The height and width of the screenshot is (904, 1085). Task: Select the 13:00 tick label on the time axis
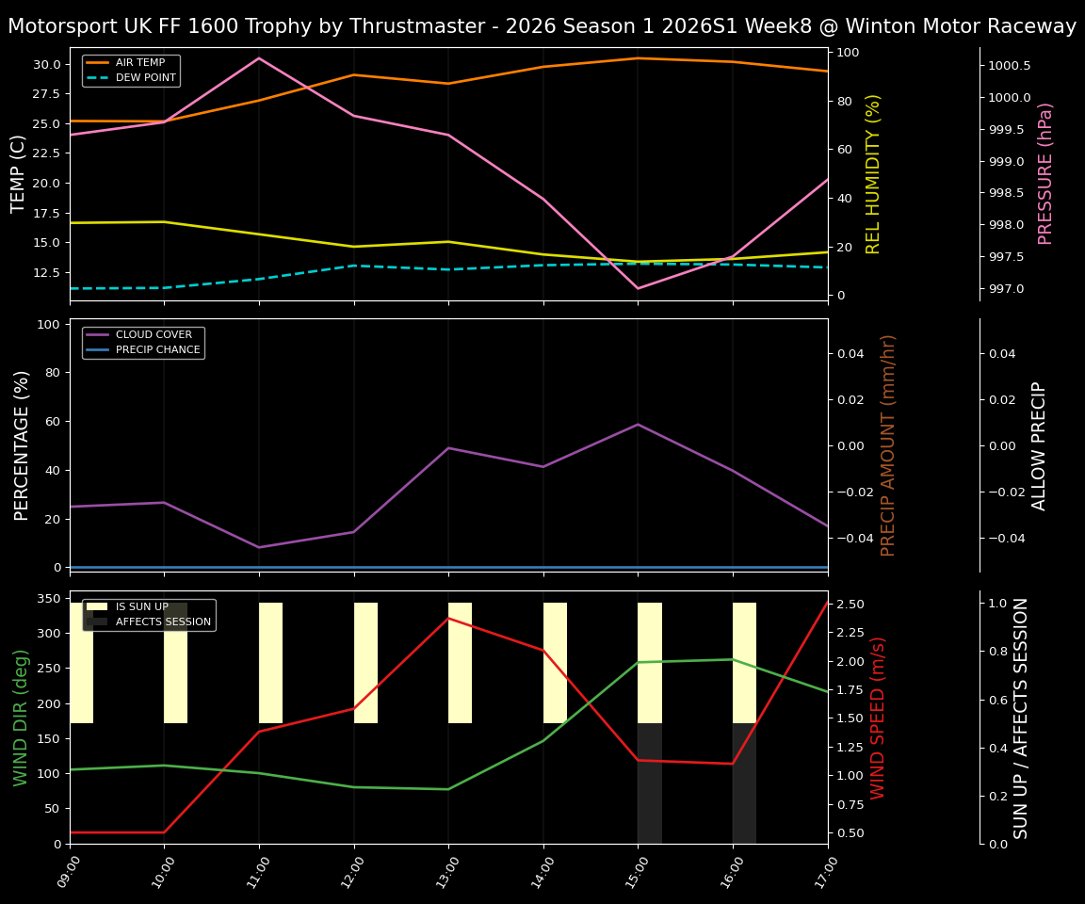tap(447, 871)
